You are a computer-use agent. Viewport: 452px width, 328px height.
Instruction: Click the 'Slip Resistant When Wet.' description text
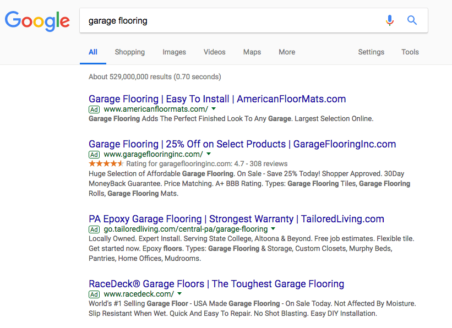(128, 313)
